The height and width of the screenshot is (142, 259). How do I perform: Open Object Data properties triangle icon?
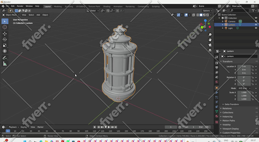(217, 112)
